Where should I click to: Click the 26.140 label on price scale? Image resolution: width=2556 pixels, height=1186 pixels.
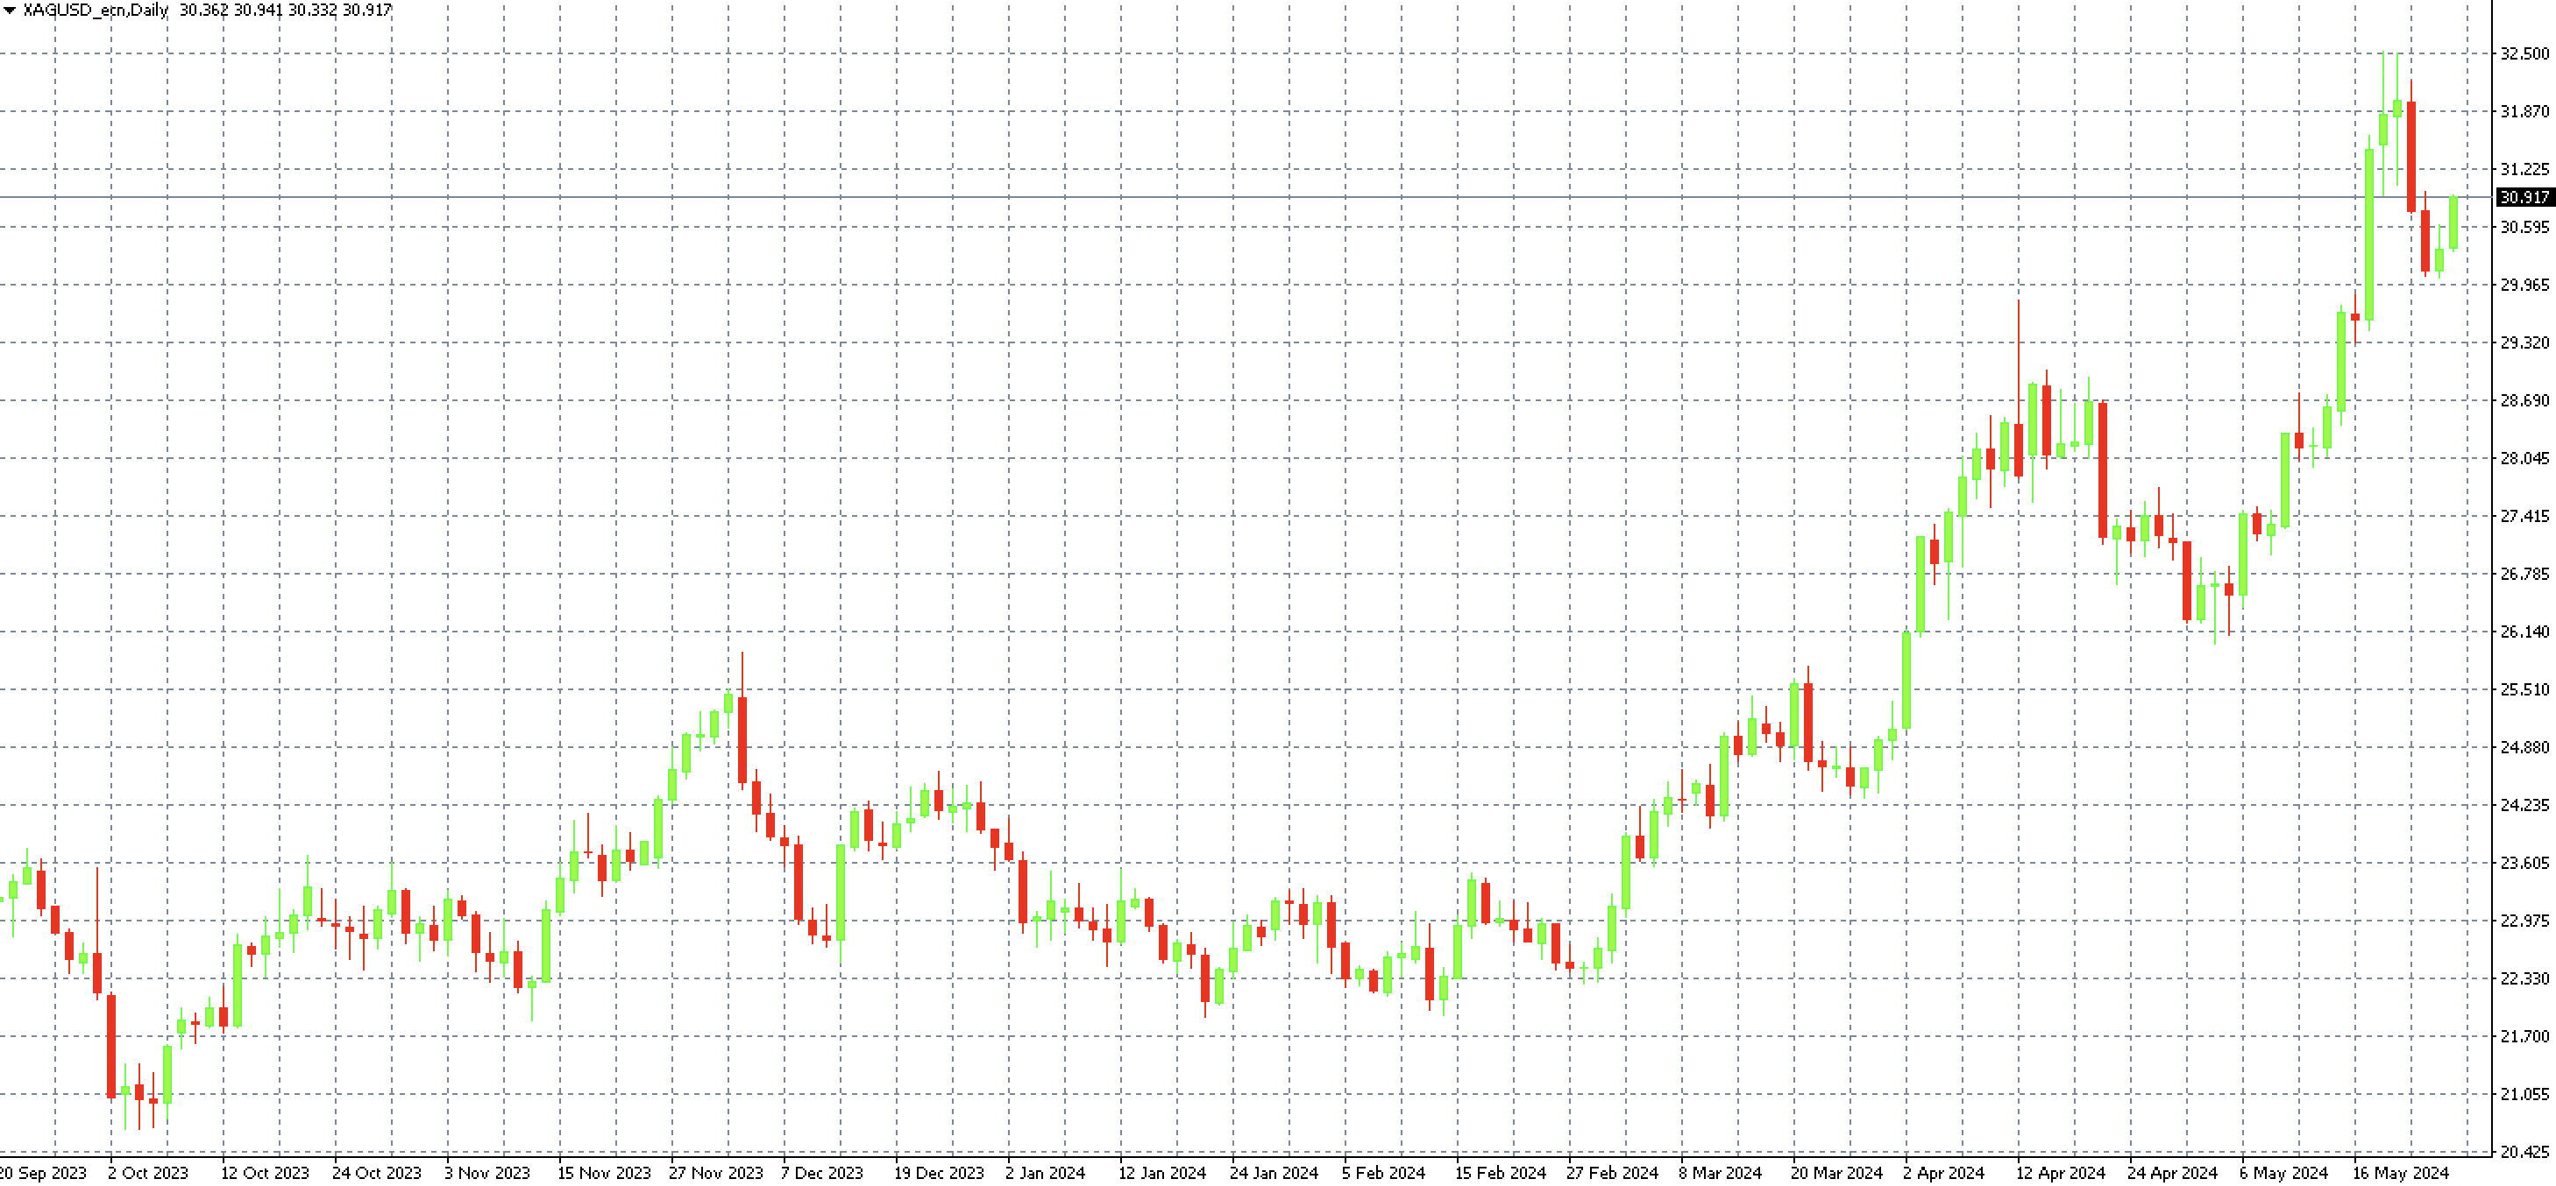click(2524, 632)
